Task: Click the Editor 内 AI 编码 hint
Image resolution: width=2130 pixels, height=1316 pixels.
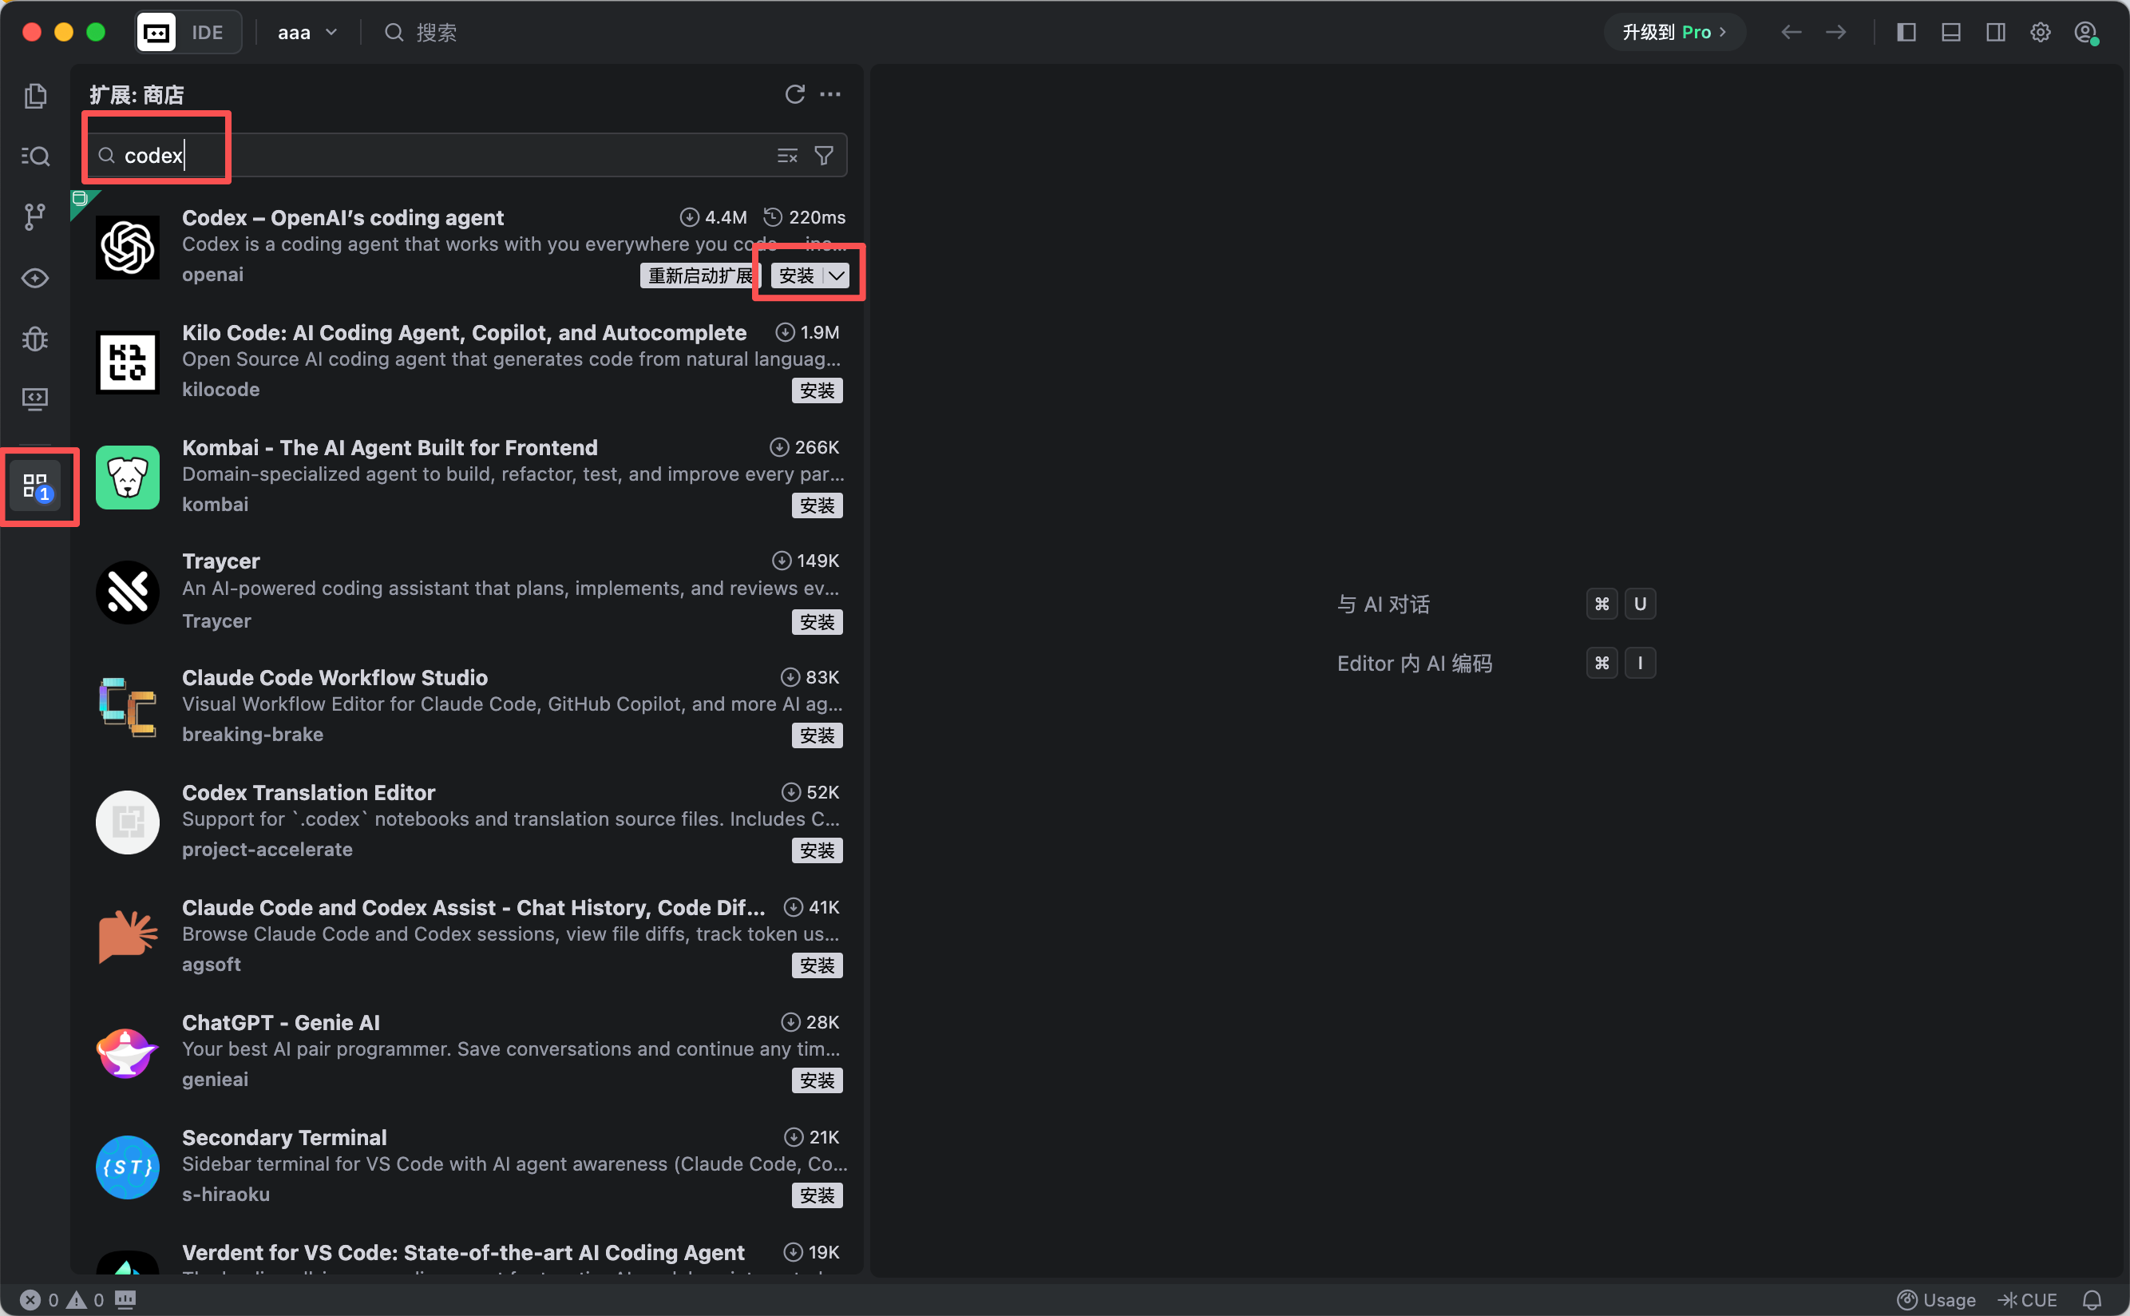Action: pos(1415,664)
